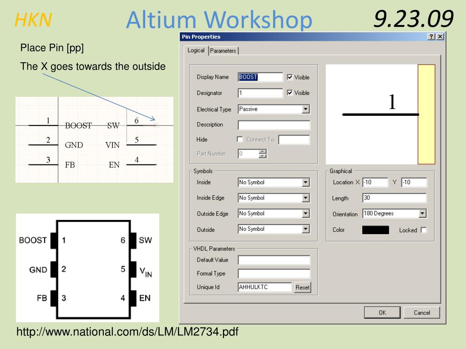Image resolution: width=466 pixels, height=349 pixels.
Task: Click the Cancel button
Action: tap(422, 313)
